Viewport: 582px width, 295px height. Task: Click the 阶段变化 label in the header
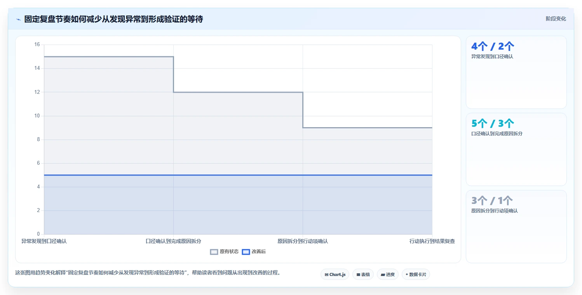point(556,19)
